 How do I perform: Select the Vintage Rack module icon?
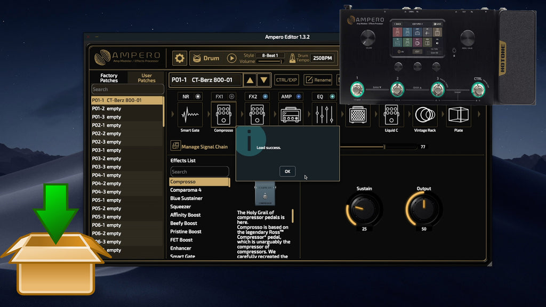coord(424,115)
